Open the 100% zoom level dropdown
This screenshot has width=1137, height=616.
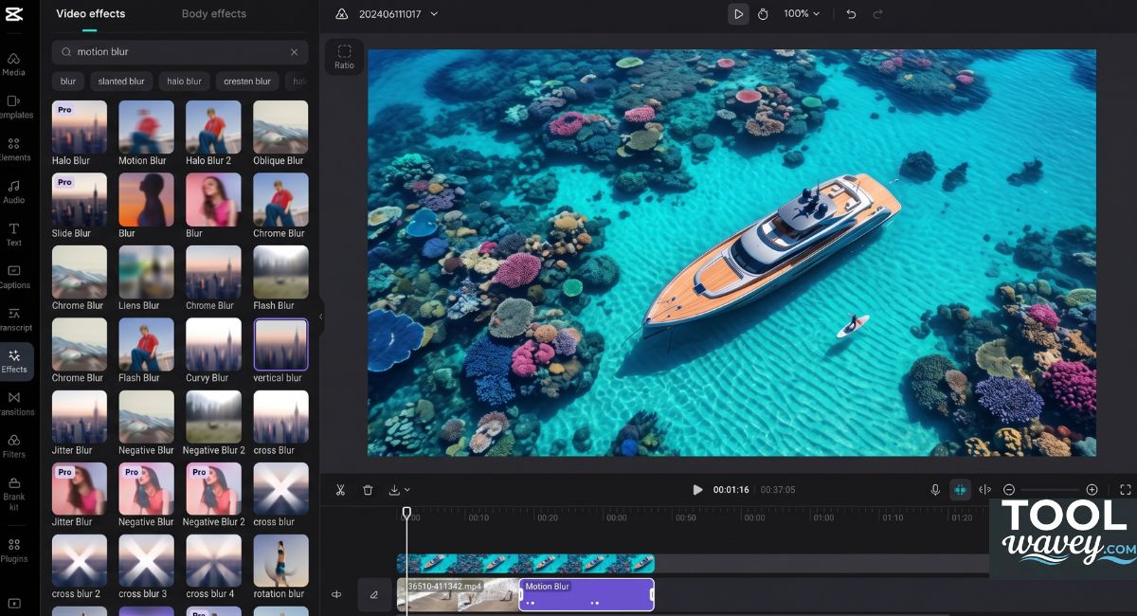coord(802,14)
